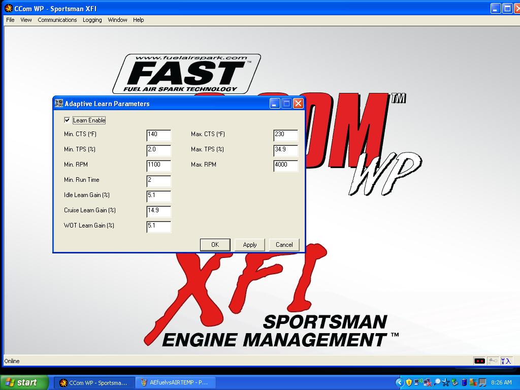Open the Communications menu
520x390 pixels.
(x=57, y=20)
